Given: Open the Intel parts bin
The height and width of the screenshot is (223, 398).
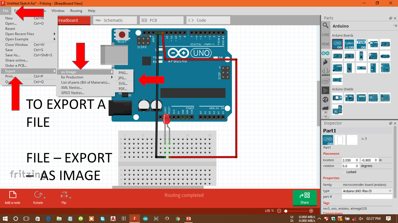Looking at the screenshot, I should click(325, 81).
